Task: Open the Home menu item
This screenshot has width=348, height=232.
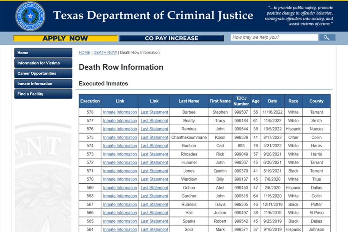Action: tap(43, 53)
